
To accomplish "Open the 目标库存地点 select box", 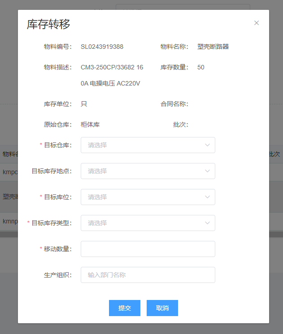I will pyautogui.click(x=144, y=171).
